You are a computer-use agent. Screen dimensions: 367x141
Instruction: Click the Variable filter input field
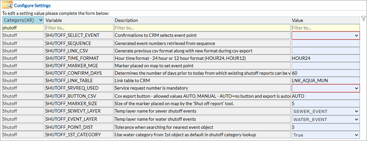pos(79,28)
